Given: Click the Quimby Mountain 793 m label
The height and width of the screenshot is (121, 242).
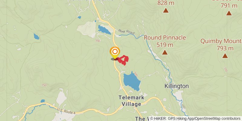Looking at the screenshot, I should tap(221, 45).
